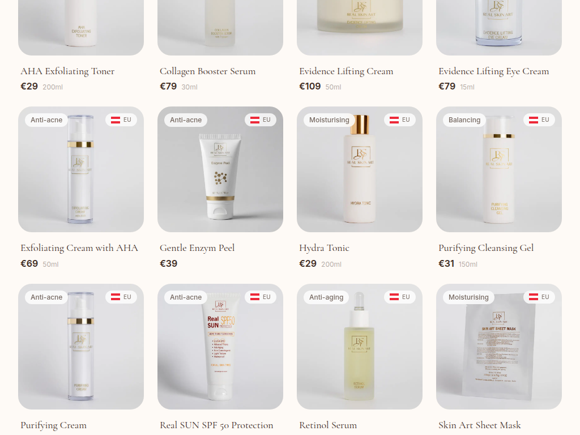The image size is (580, 435).
Task: View the Gentle Enzym Peel tube image
Action: (x=220, y=169)
